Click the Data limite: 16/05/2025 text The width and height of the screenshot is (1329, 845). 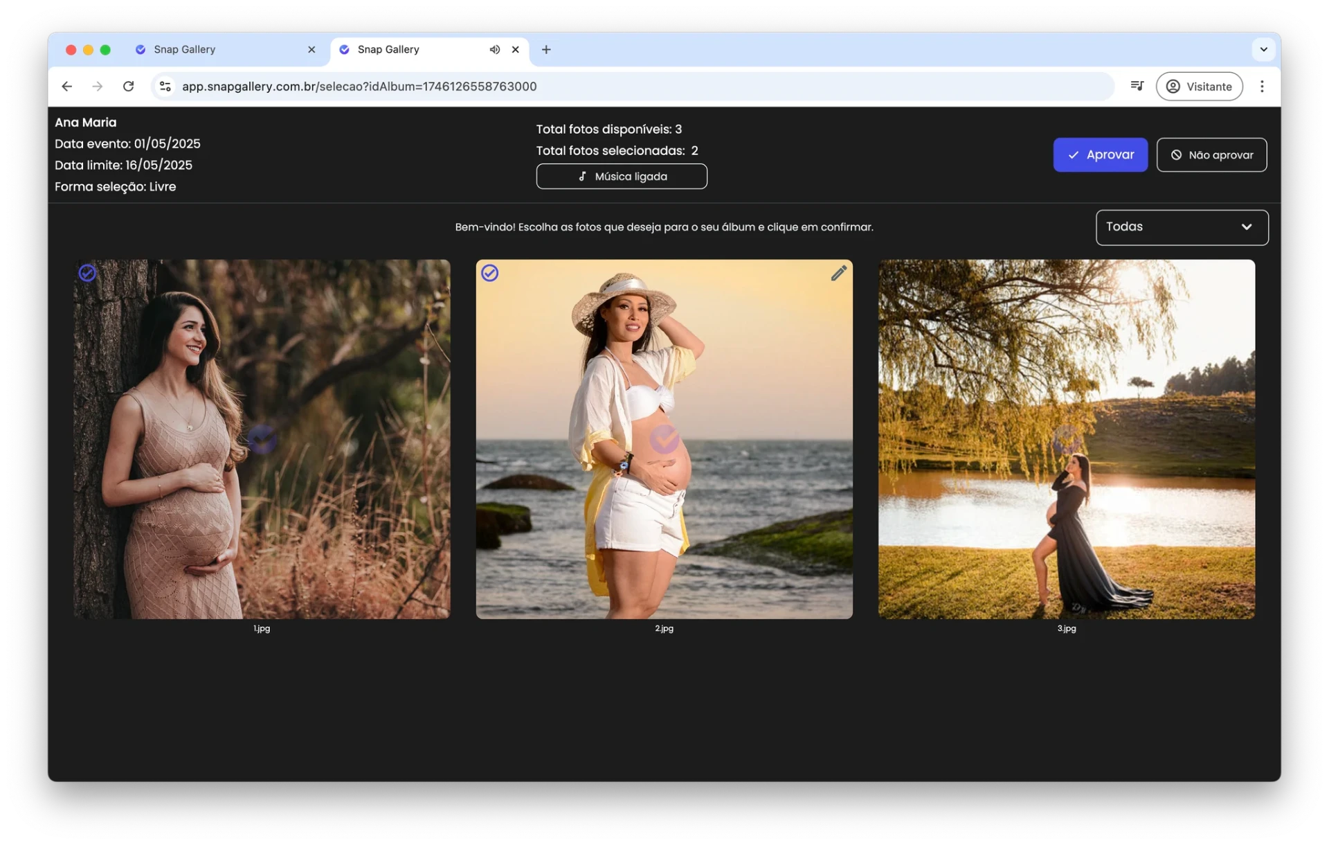[123, 165]
